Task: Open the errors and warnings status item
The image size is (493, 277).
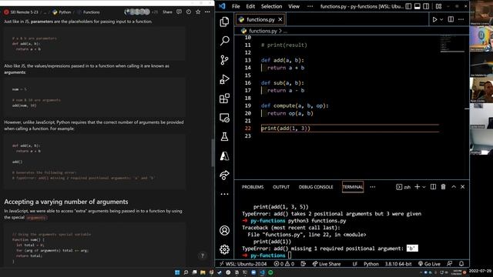Action: (284, 264)
